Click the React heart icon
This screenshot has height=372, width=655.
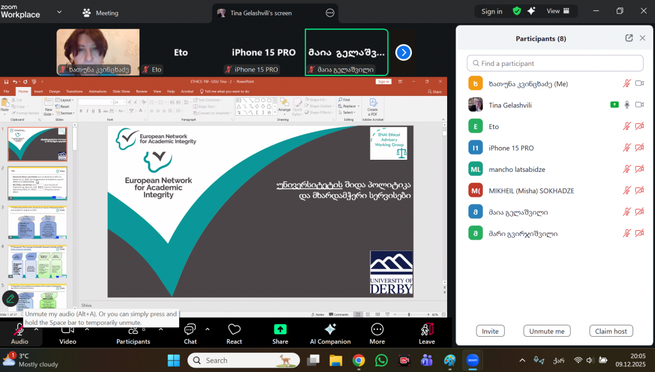pyautogui.click(x=234, y=329)
